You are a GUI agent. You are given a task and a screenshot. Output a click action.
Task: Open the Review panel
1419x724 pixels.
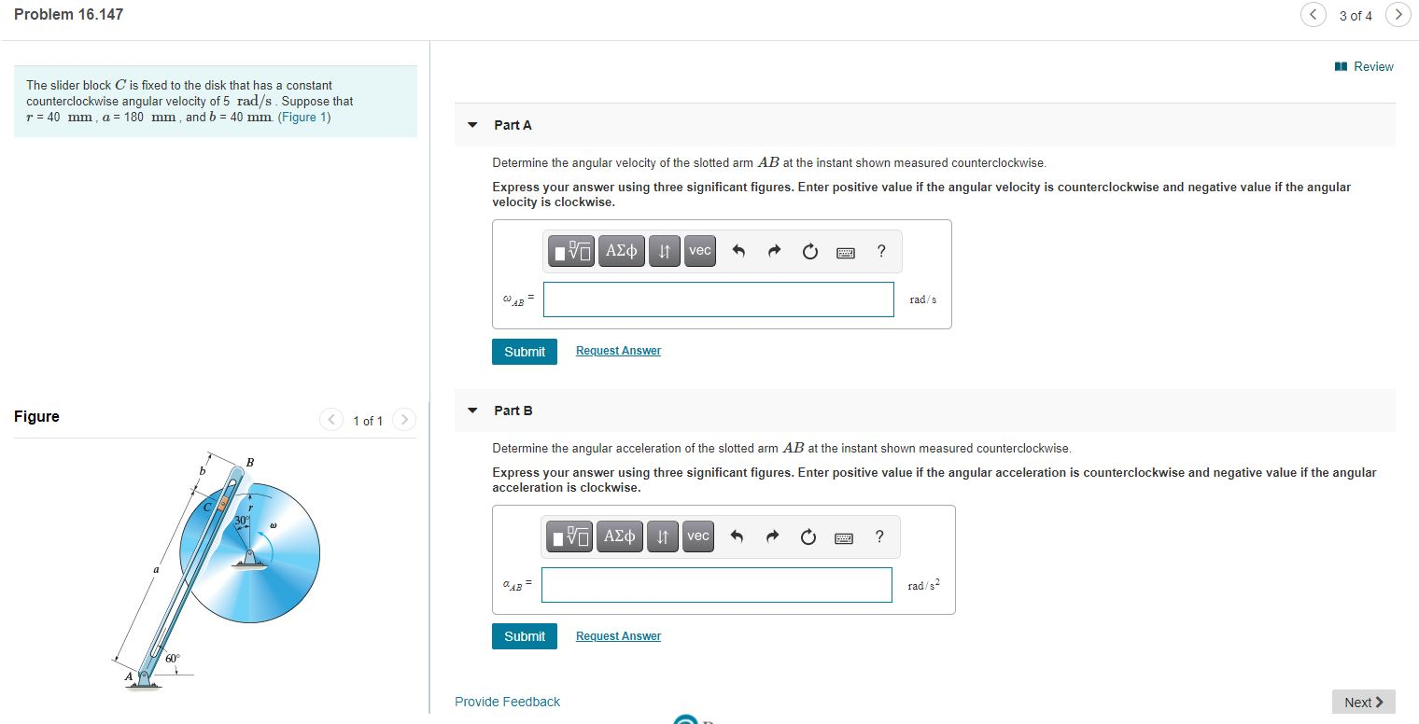point(1364,66)
